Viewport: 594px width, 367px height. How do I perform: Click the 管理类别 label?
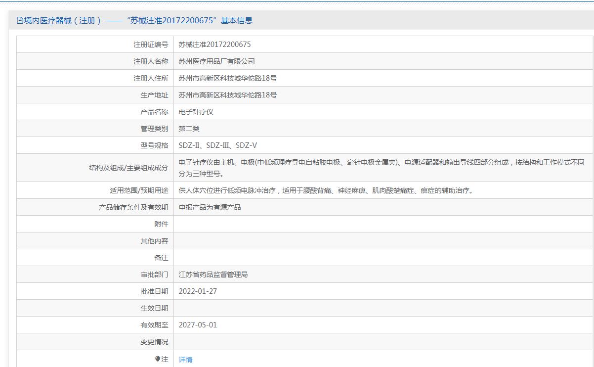[x=154, y=129]
